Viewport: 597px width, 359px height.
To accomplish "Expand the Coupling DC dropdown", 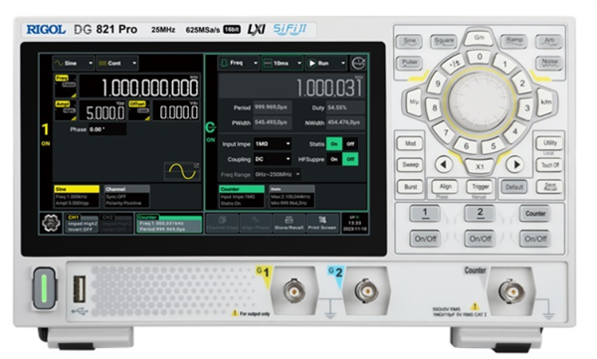I will 273,159.
